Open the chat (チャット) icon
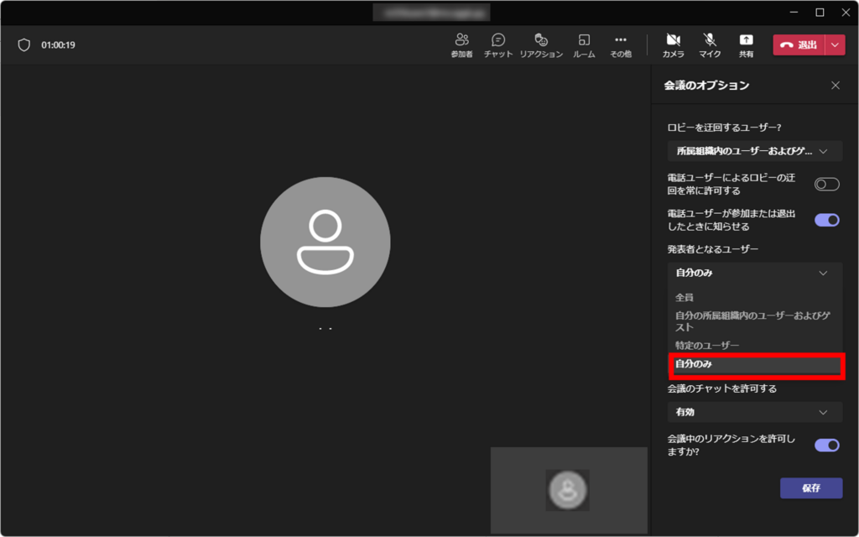Viewport: 859px width, 537px height. tap(498, 45)
